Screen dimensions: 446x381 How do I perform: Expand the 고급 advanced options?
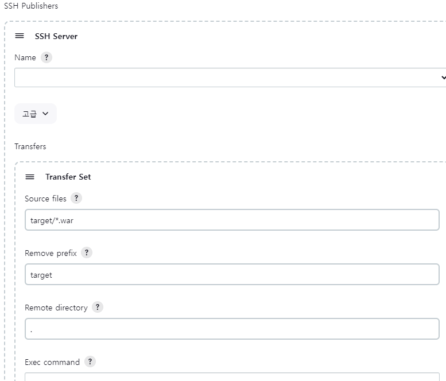(x=36, y=114)
